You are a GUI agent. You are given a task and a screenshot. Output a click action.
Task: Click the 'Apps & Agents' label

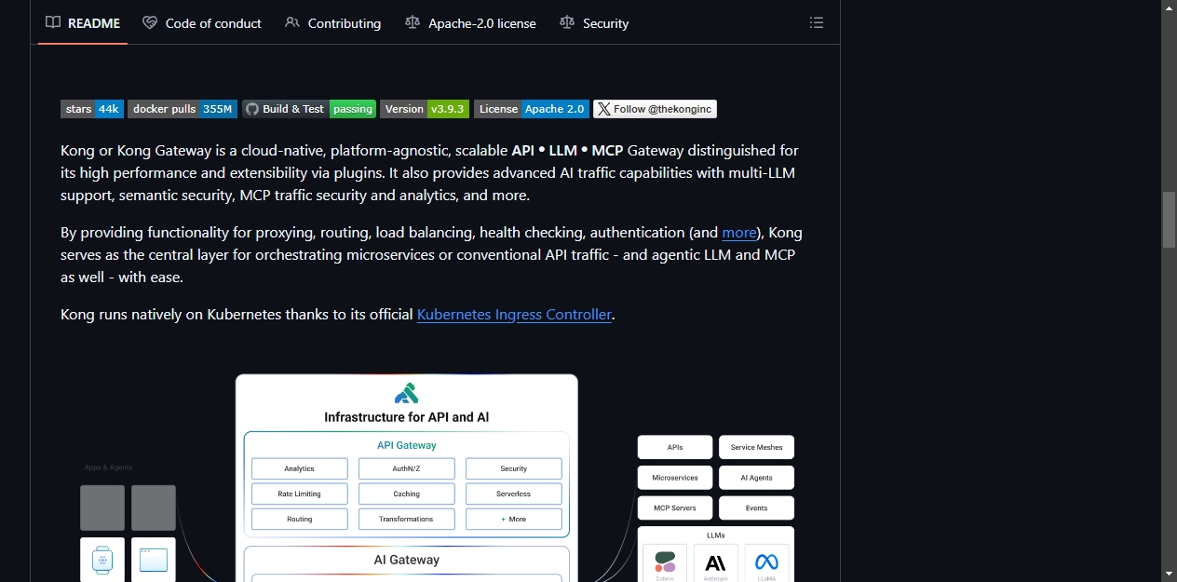pos(109,467)
